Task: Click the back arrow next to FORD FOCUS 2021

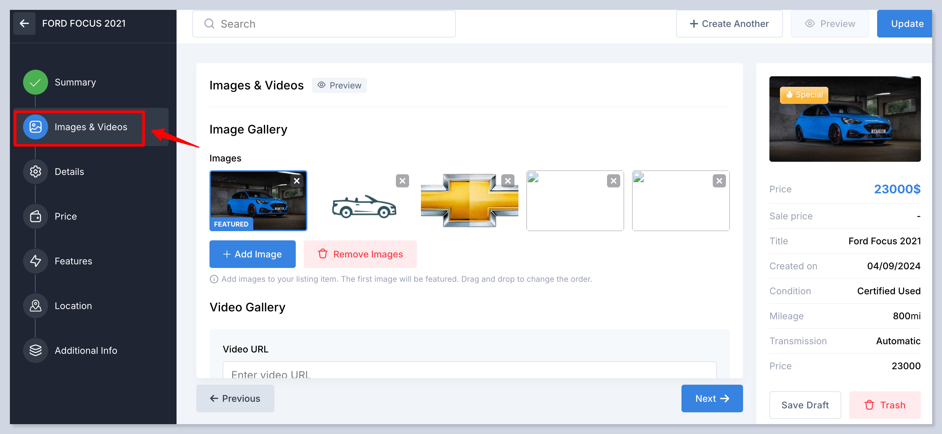Action: pyautogui.click(x=24, y=23)
